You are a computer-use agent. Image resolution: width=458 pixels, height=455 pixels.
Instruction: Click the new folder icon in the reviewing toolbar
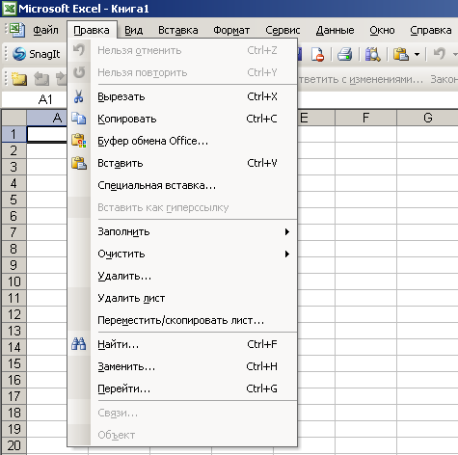[19, 79]
